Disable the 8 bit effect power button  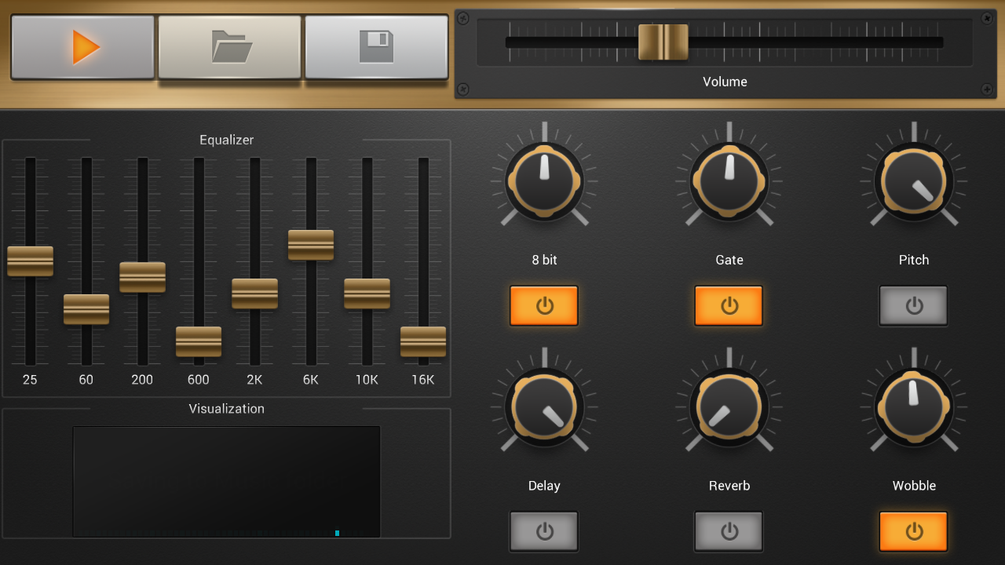point(544,305)
